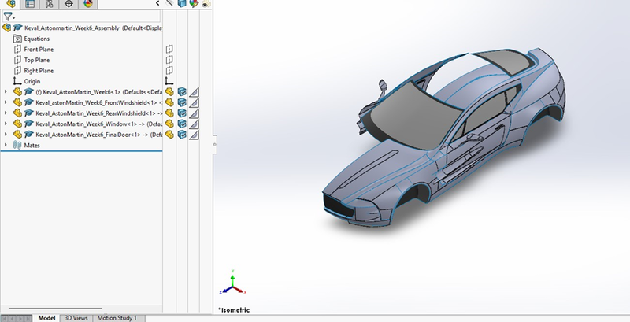Click the horizontal scrollbar under the feature tree

(x=55, y=309)
